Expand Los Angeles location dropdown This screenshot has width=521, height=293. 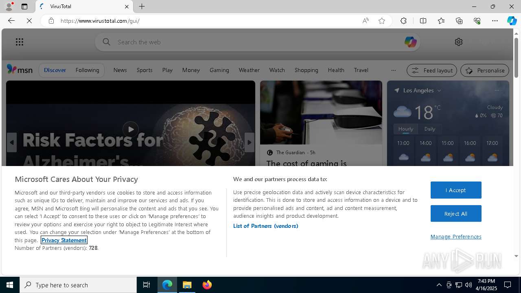(x=439, y=90)
